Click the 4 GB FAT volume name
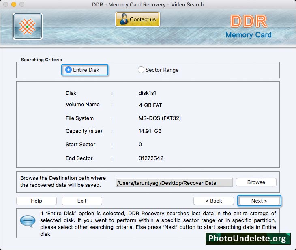The image size is (296, 250). pyautogui.click(x=150, y=105)
